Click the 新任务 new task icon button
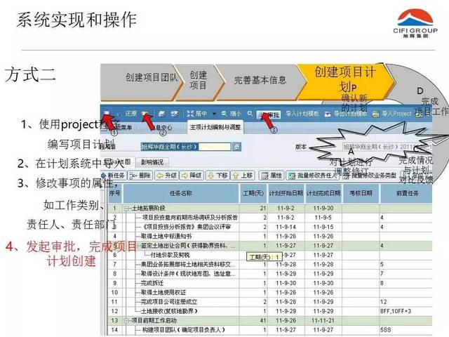The width and height of the screenshot is (449, 337). pyautogui.click(x=113, y=176)
